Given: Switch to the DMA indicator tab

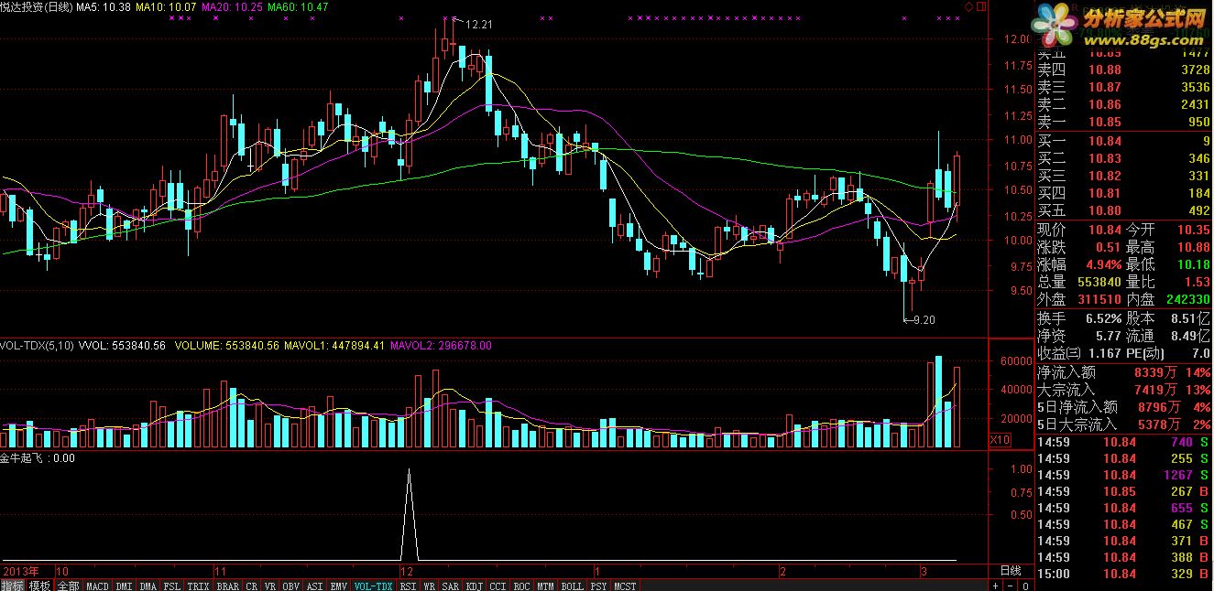Looking at the screenshot, I should [x=148, y=585].
